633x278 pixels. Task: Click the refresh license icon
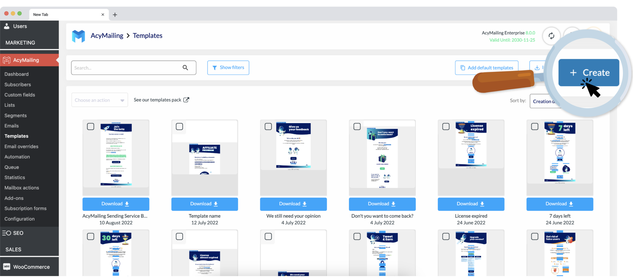551,36
